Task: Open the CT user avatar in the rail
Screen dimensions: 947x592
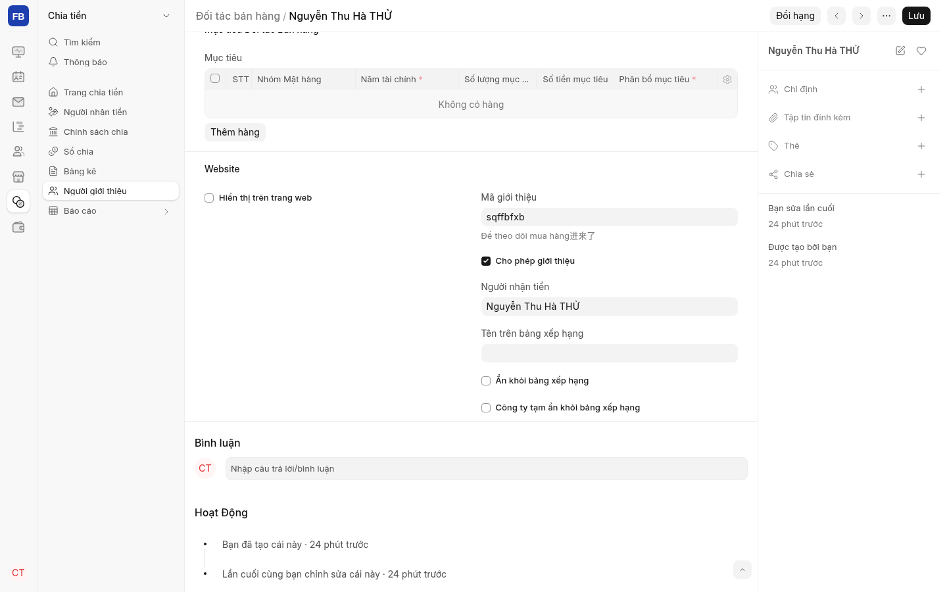Action: (18, 573)
